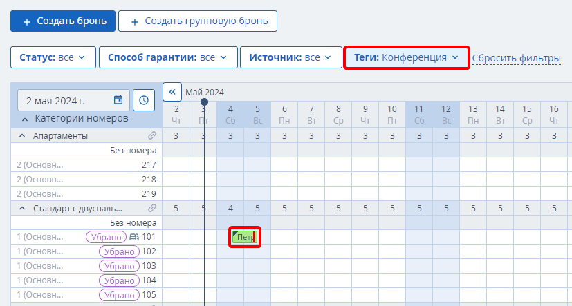
Task: Open the Статус filter dropdown
Action: (x=53, y=57)
